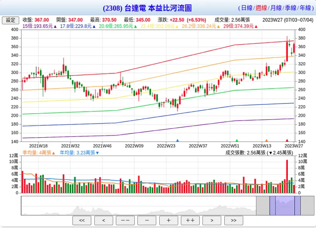Screen dimensions: 316x228
Task: Click the chart title 台達電 本益比河流圖
Action: (158, 8)
